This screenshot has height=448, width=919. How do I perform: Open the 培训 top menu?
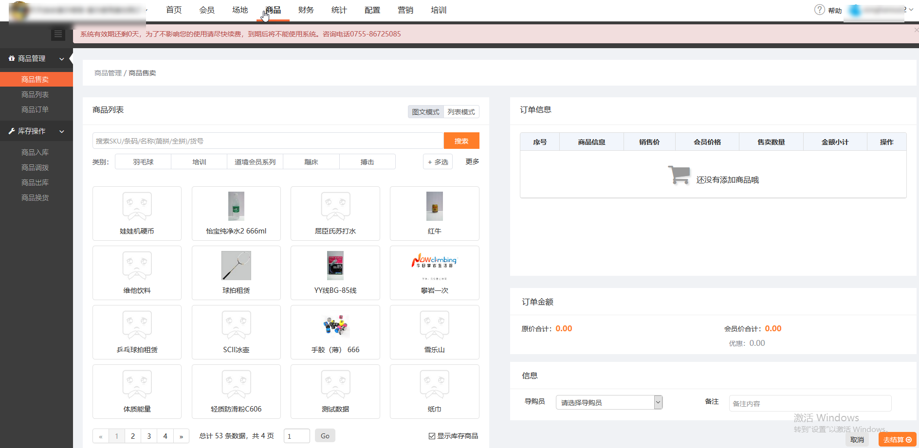[439, 10]
